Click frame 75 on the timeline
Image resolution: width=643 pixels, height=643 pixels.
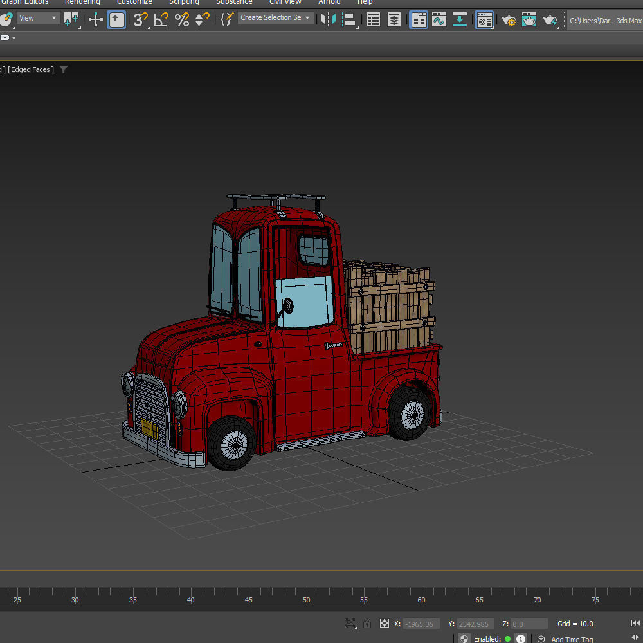tap(595, 599)
